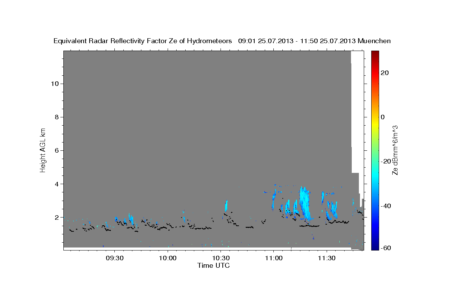Click the date range text '09:01 25.07.2013 - 11:50 25.07.2013 Muenchen'

(315, 41)
